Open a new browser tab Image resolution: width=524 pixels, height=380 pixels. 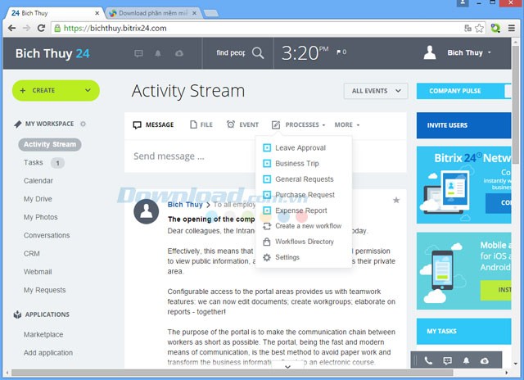211,13
